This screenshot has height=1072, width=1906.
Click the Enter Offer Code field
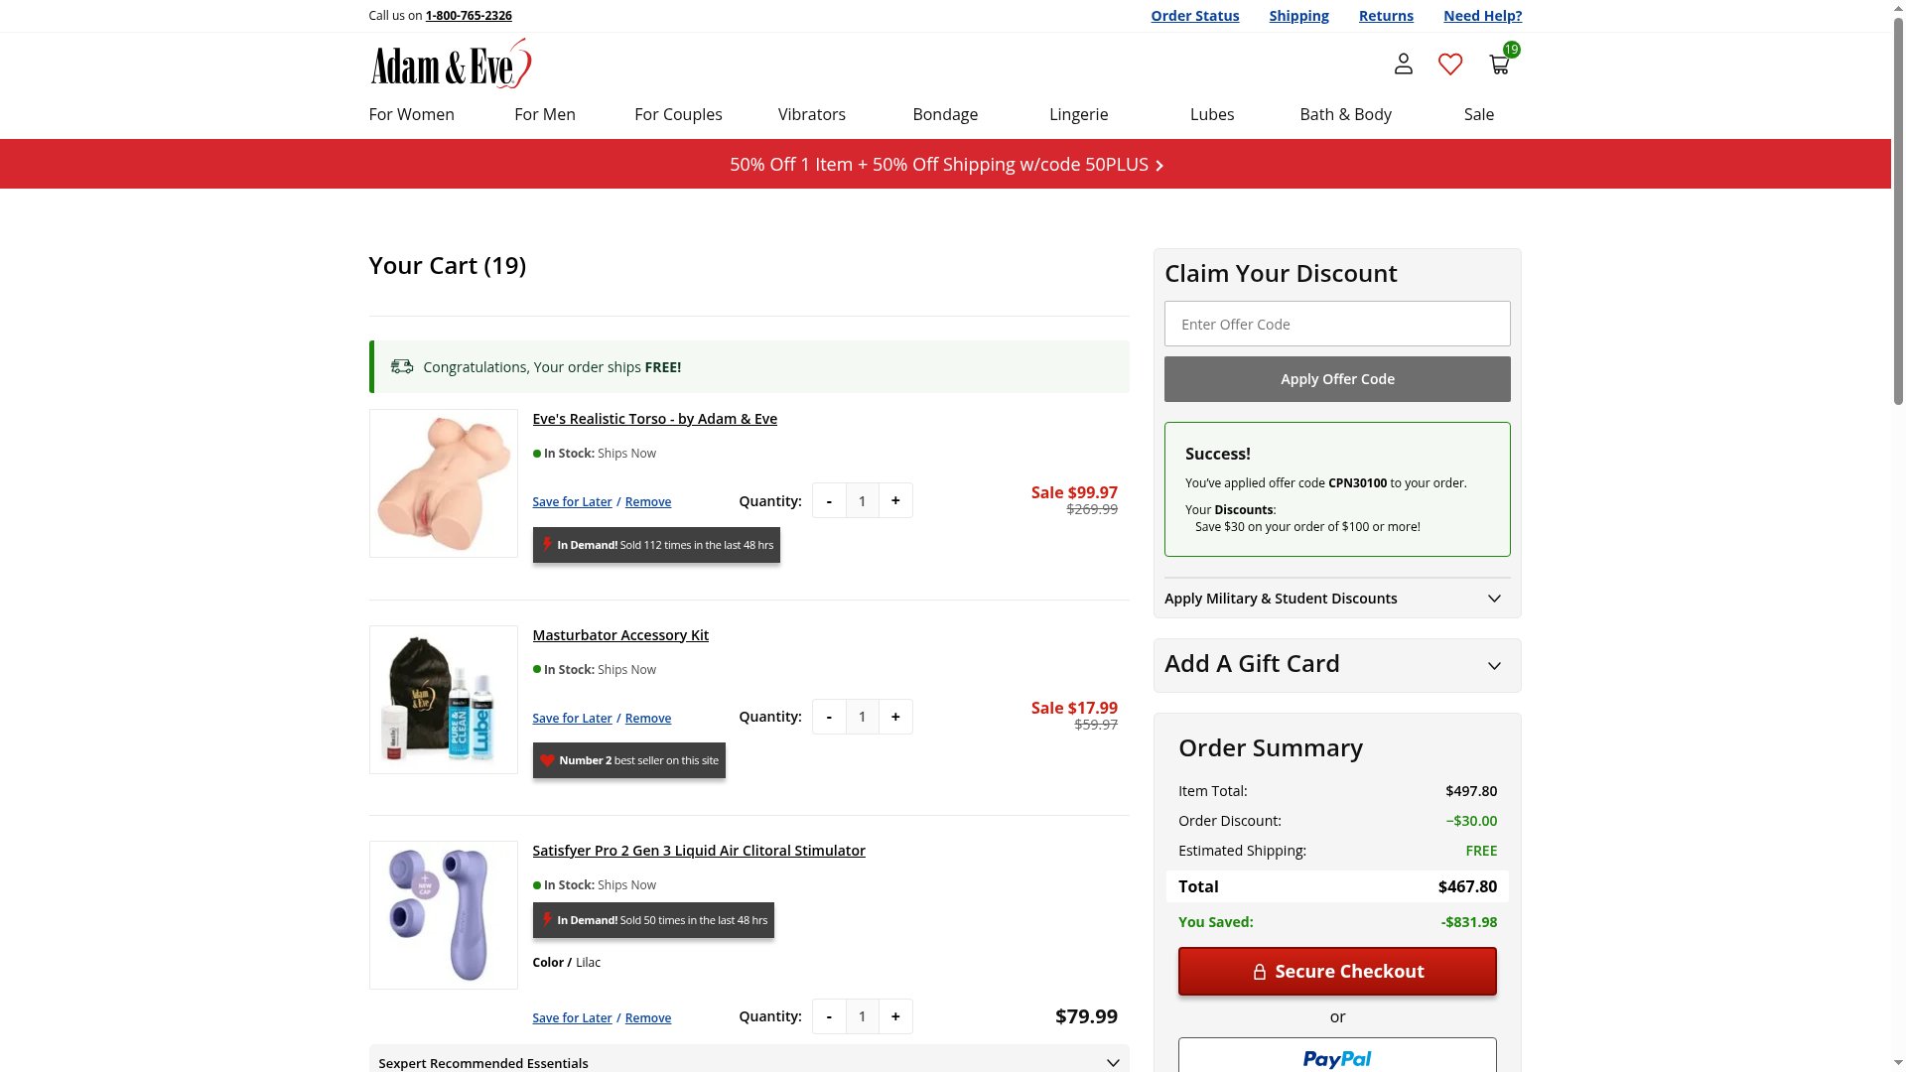click(1336, 325)
